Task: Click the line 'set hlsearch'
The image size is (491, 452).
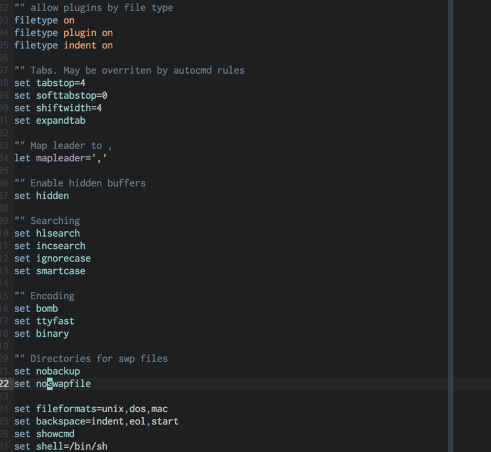Action: (47, 233)
